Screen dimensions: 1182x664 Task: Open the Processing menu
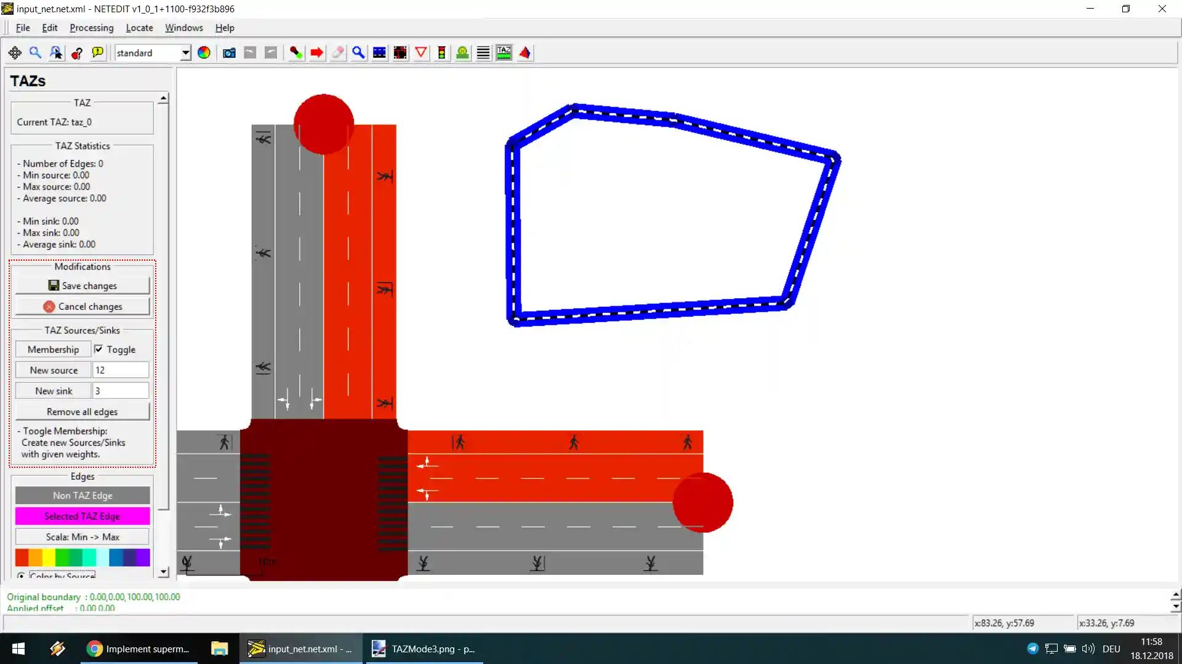point(91,28)
